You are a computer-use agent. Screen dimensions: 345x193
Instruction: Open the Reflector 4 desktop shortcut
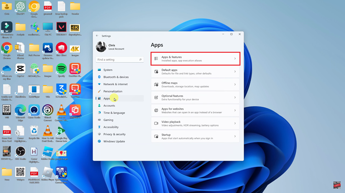tap(75, 112)
